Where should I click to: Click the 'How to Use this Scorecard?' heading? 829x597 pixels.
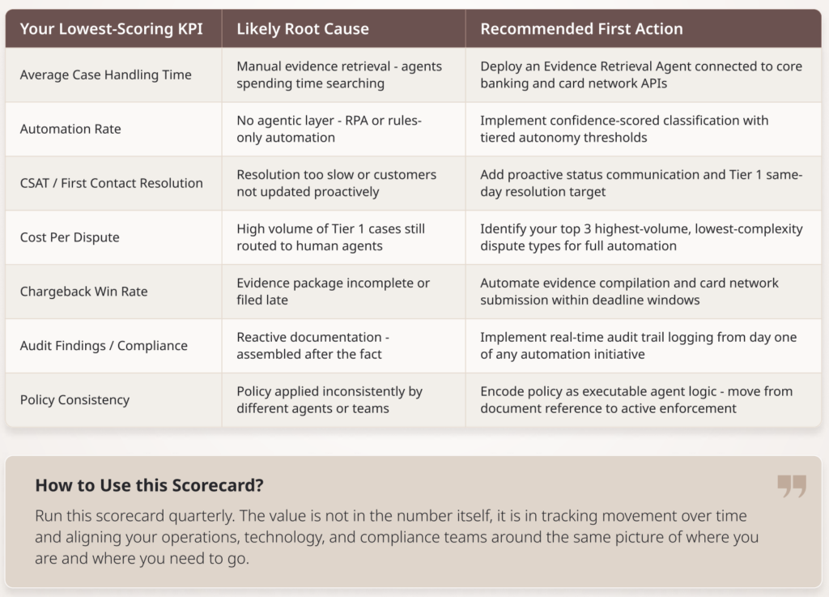pyautogui.click(x=149, y=485)
